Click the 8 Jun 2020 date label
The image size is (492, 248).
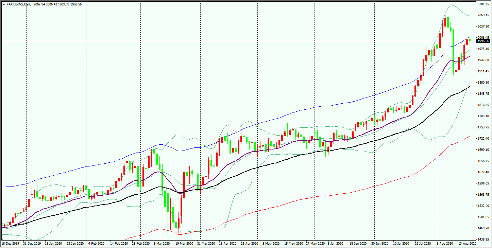coord(336,244)
